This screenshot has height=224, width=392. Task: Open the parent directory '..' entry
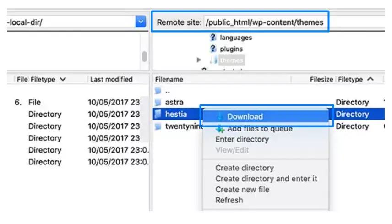click(168, 91)
